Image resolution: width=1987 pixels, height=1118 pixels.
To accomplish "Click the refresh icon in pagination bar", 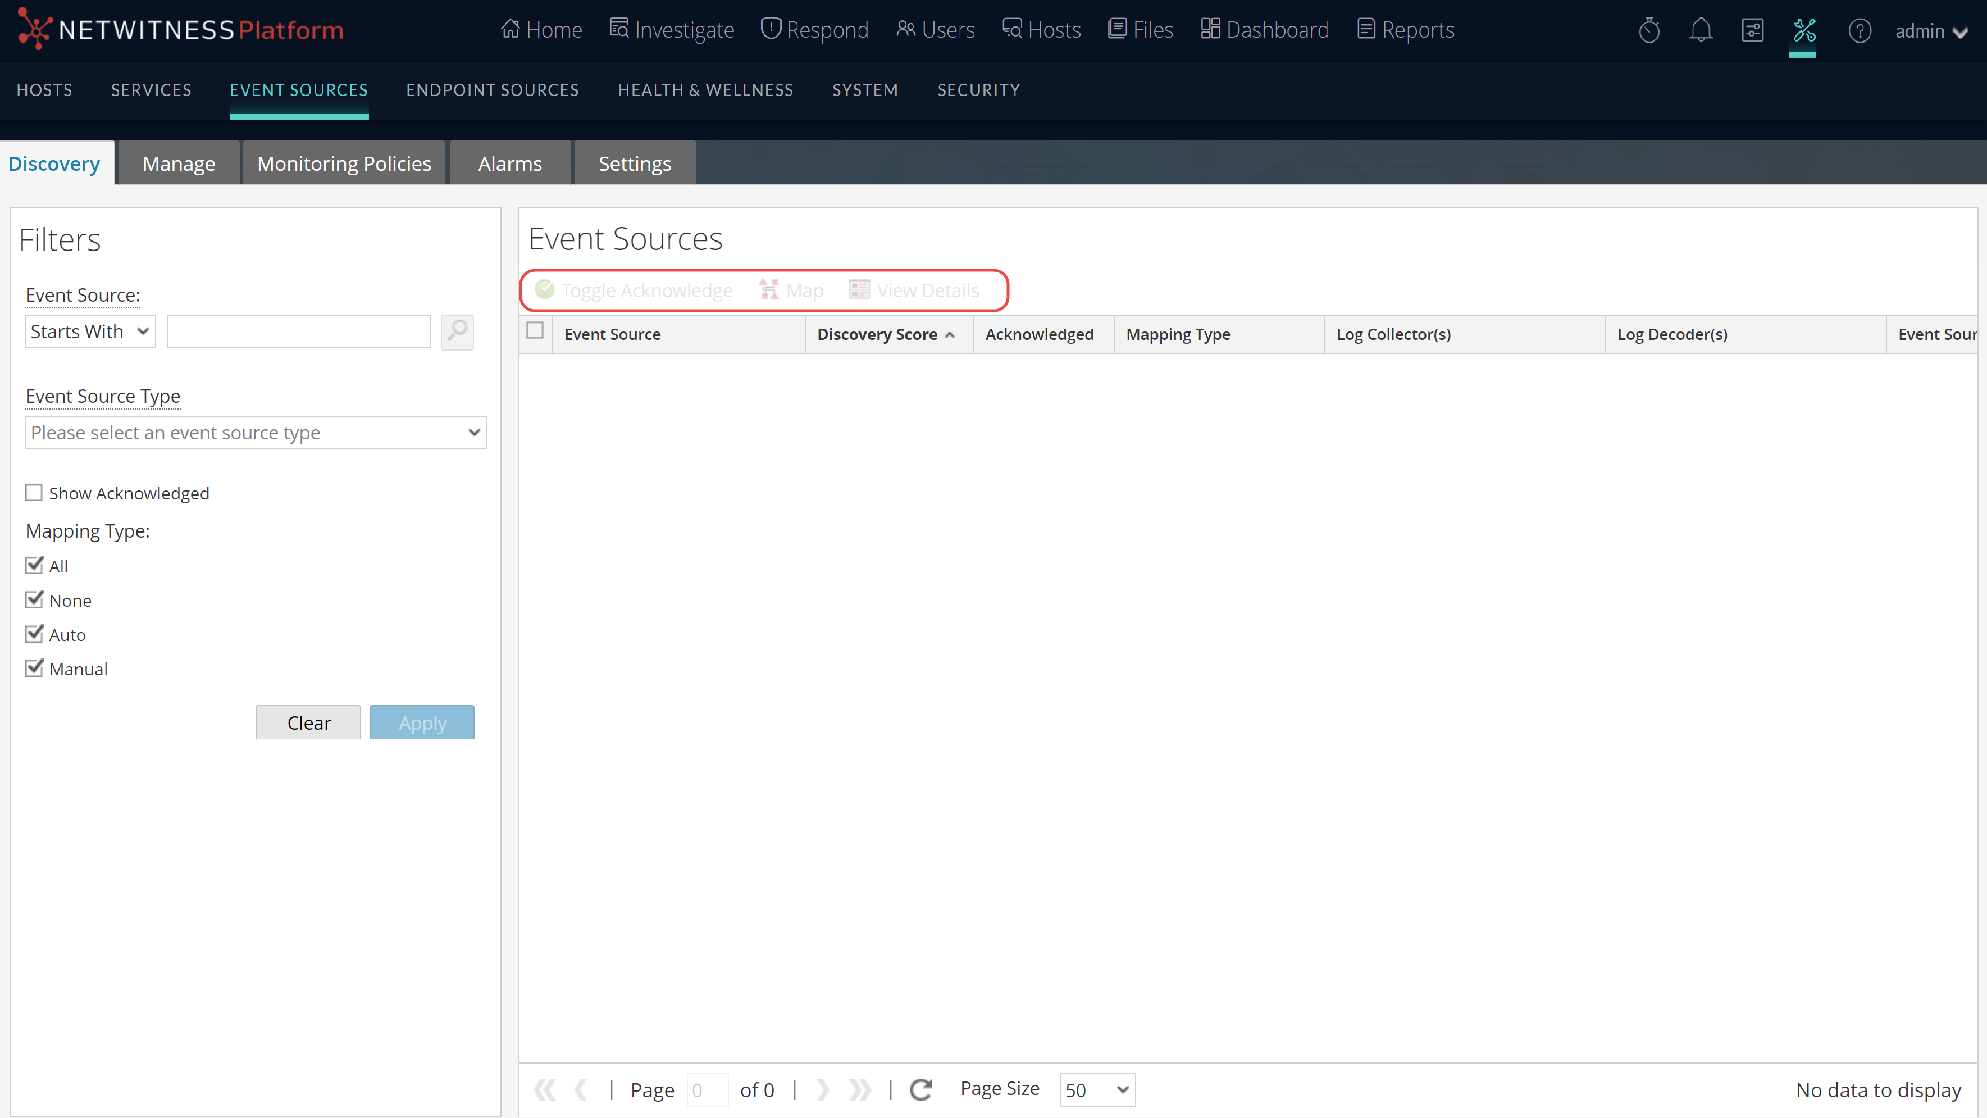I will click(921, 1089).
